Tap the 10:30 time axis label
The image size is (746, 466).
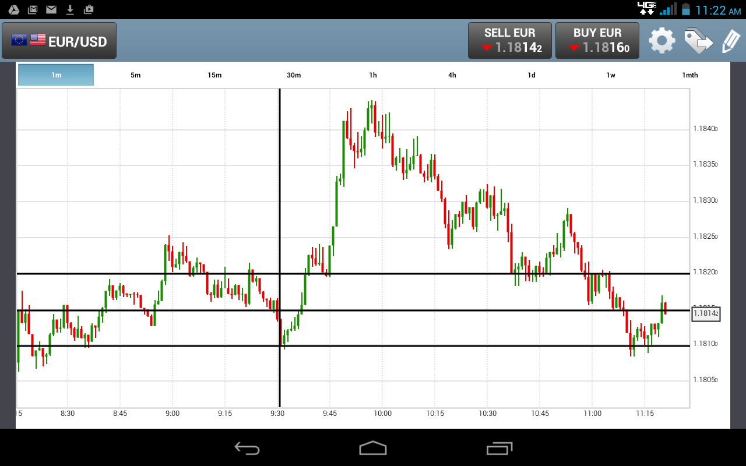click(x=488, y=414)
